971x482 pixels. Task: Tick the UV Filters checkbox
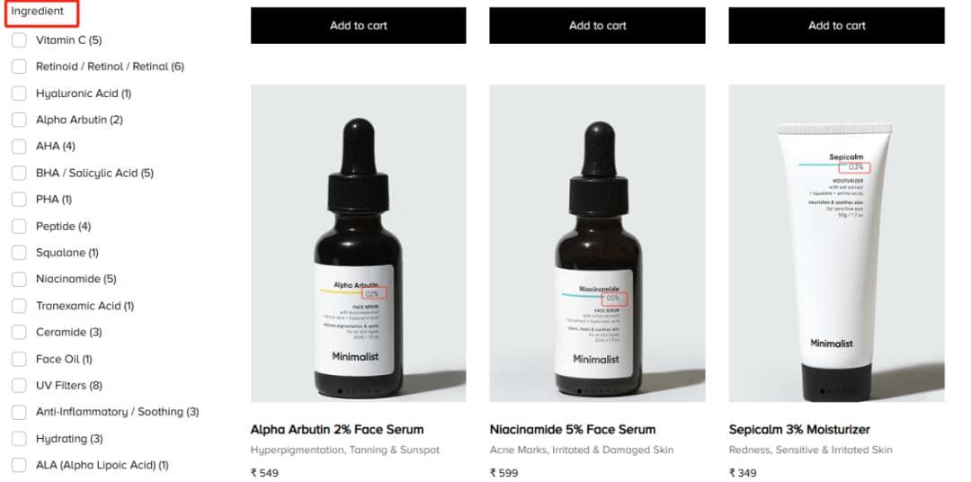pos(19,386)
